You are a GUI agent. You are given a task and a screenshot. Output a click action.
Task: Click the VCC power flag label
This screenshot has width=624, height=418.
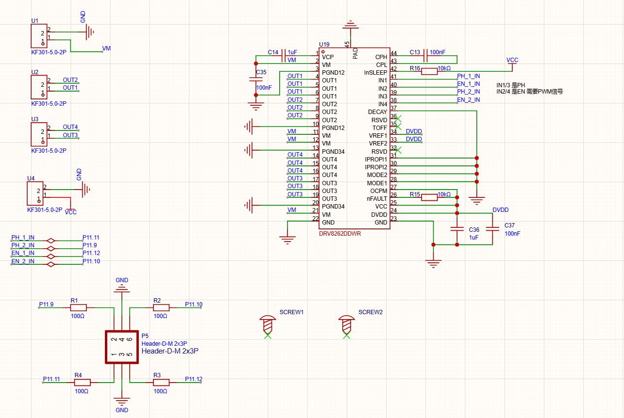click(x=512, y=60)
